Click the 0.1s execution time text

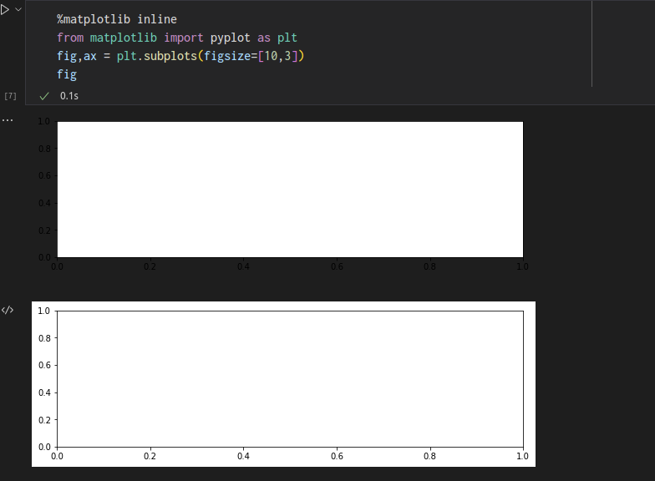pyautogui.click(x=69, y=96)
